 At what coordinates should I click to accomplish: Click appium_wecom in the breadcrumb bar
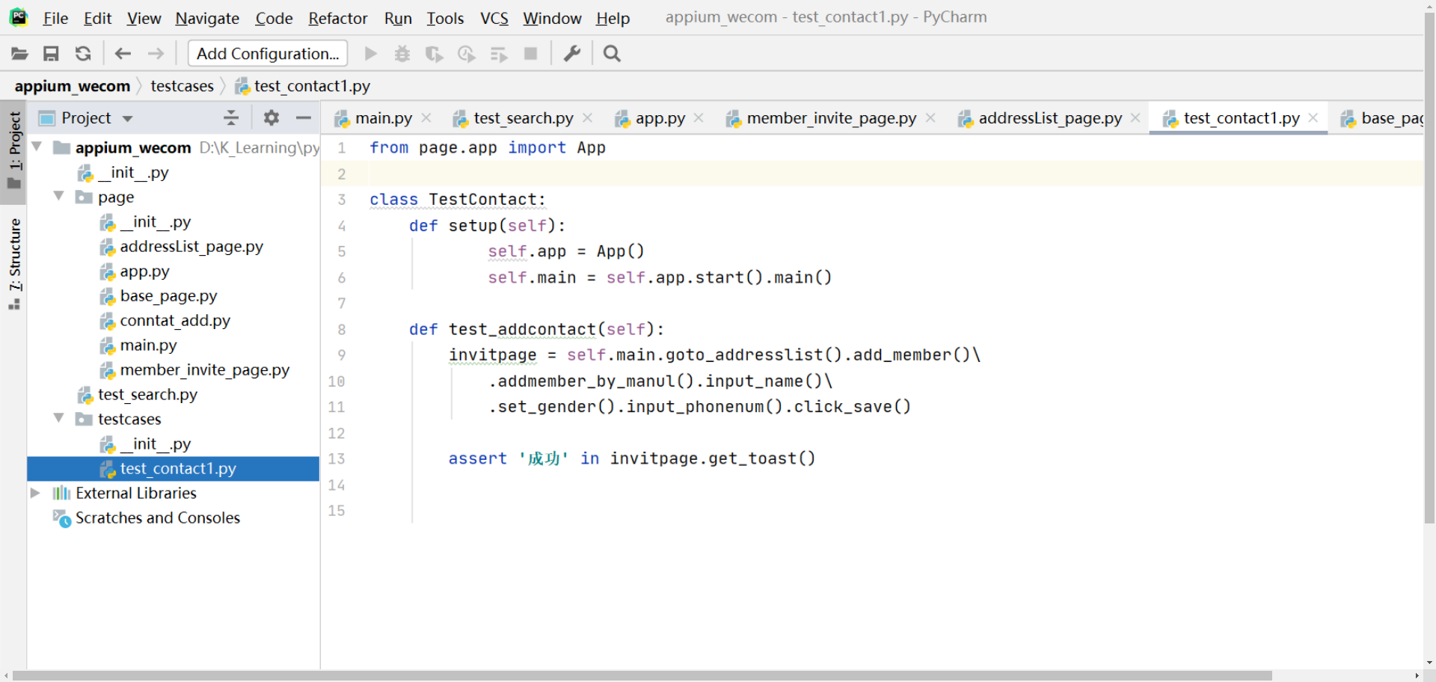pyautogui.click(x=73, y=86)
